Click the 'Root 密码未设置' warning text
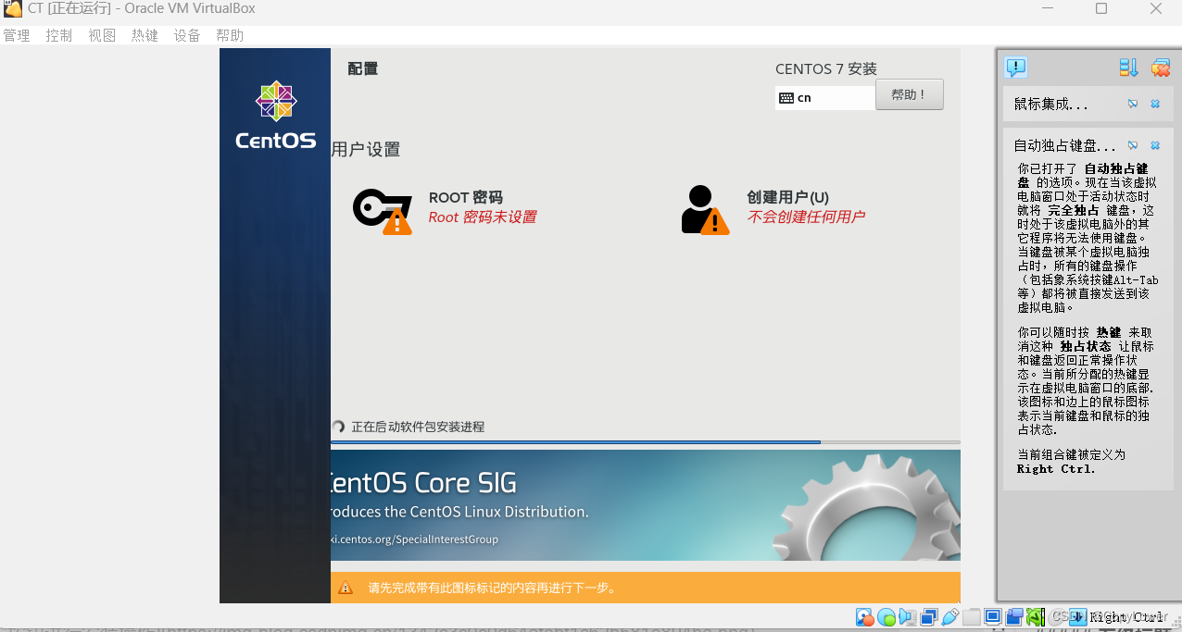 coord(483,217)
